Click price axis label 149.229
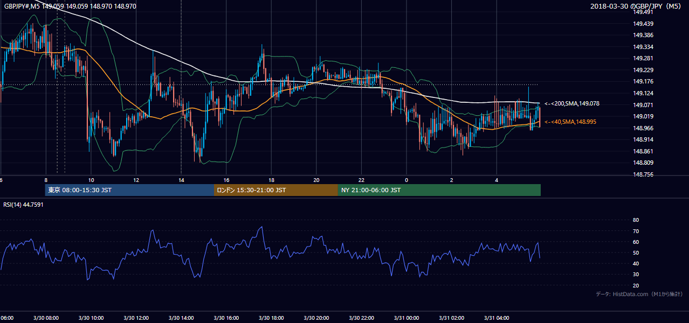The image size is (689, 323). pos(644,70)
